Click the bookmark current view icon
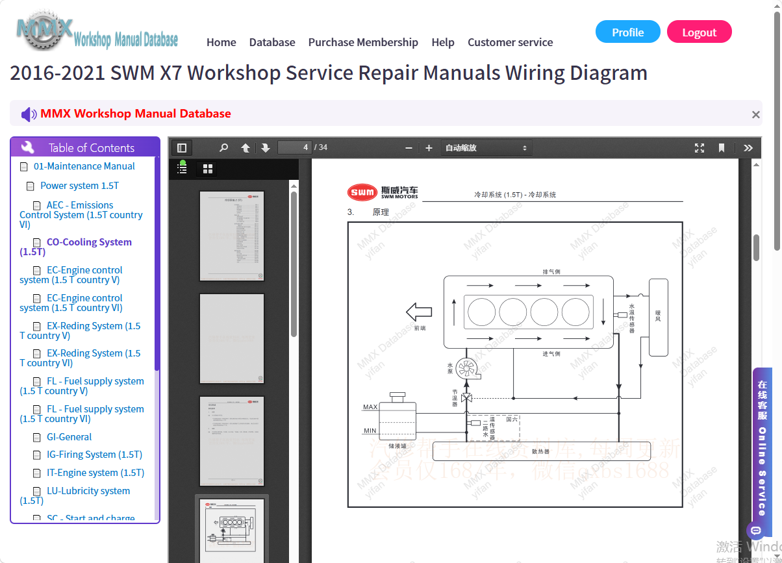 click(x=722, y=148)
